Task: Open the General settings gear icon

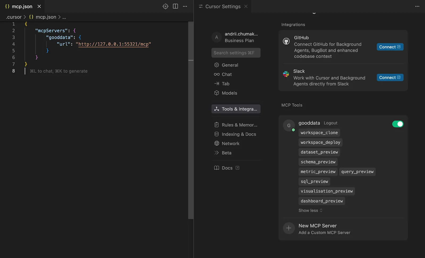Action: (x=216, y=65)
